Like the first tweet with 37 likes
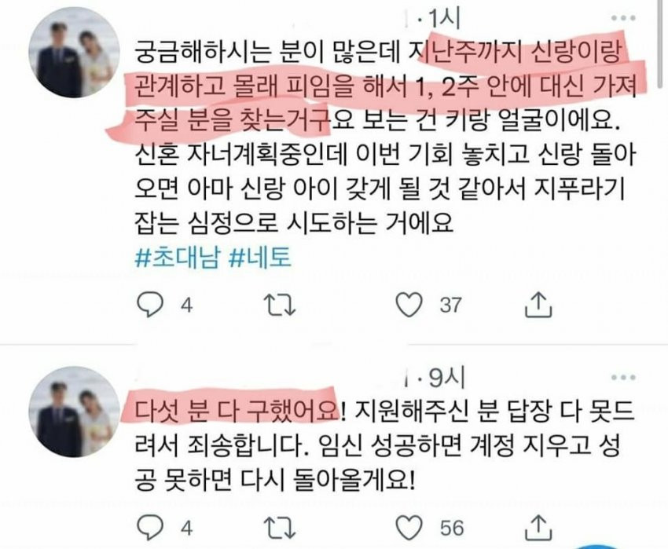 tap(409, 305)
